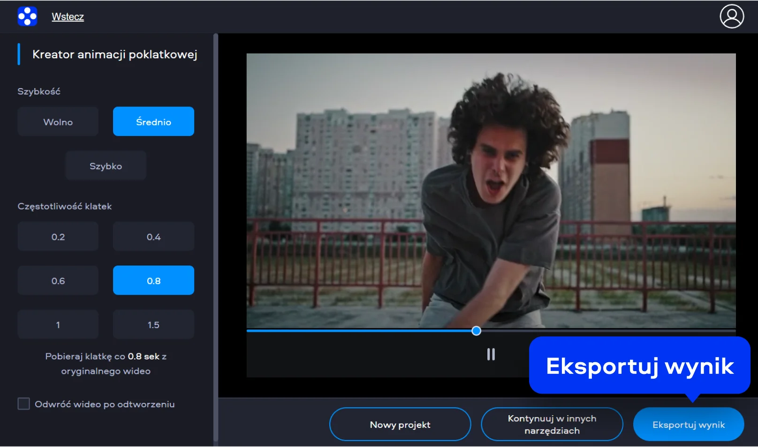Screen dimensions: 758x447
Task: Click the Szybkość section label
Action: click(x=39, y=91)
